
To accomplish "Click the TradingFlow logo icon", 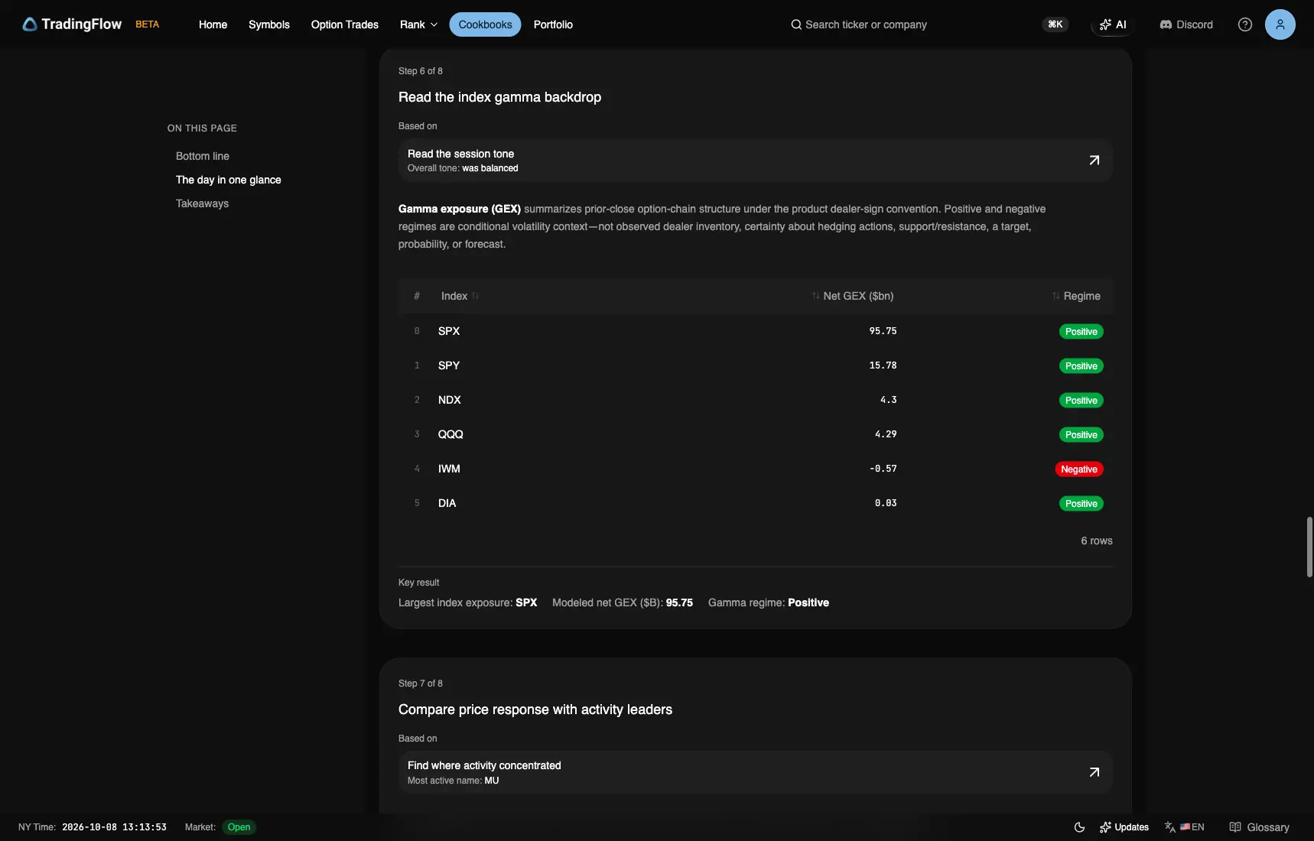I will (x=30, y=24).
